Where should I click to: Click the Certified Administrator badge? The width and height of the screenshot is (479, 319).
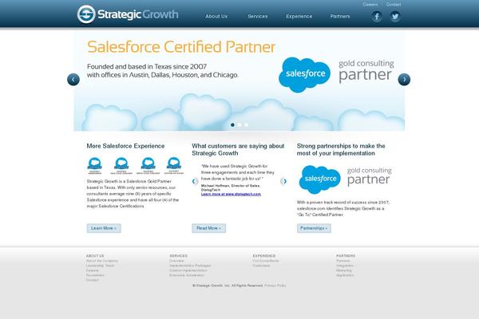tap(95, 166)
